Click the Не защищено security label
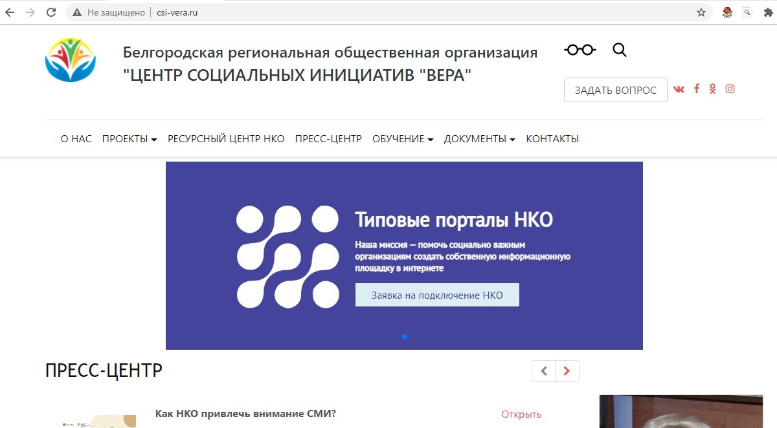The height and width of the screenshot is (428, 777). (117, 12)
